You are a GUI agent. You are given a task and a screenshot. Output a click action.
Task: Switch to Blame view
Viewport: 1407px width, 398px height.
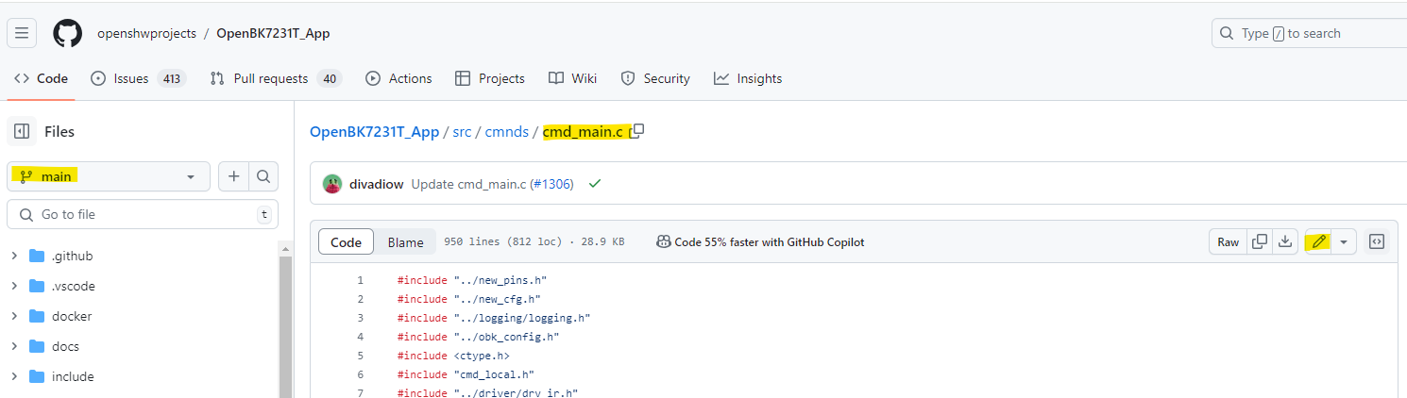click(x=405, y=242)
